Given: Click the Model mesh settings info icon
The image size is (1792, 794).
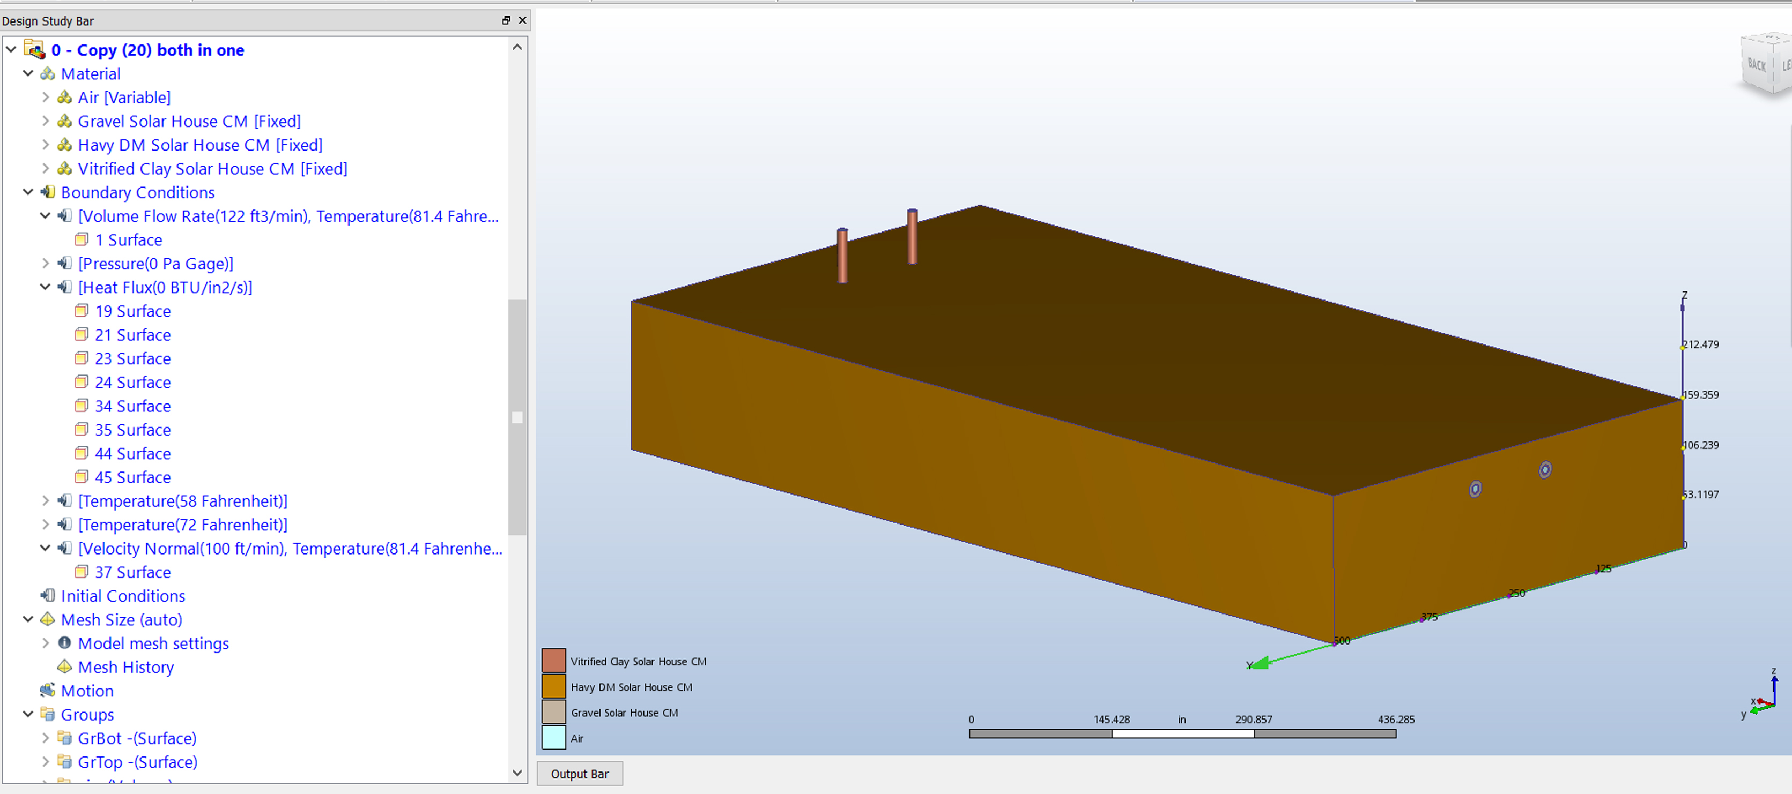Looking at the screenshot, I should point(65,643).
